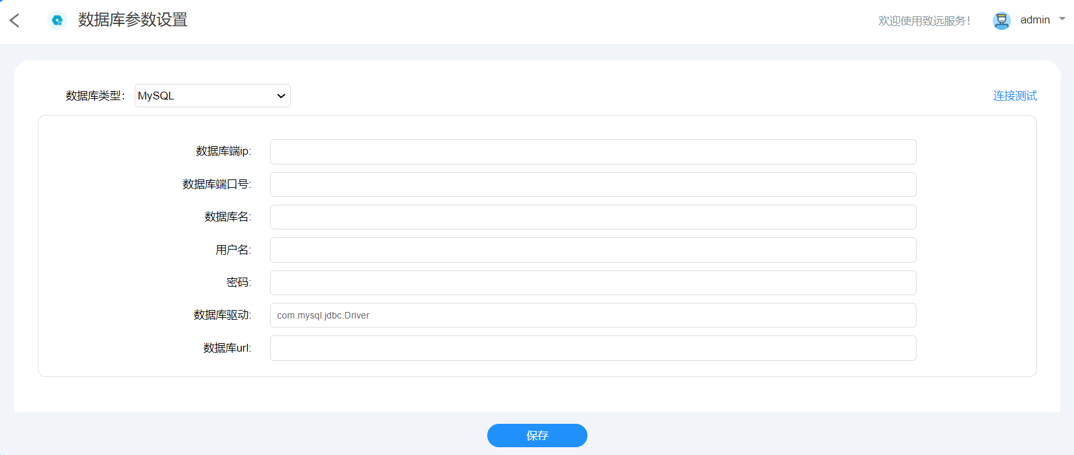The width and height of the screenshot is (1074, 455).
Task: Focus the 数据库url input field
Action: [593, 348]
